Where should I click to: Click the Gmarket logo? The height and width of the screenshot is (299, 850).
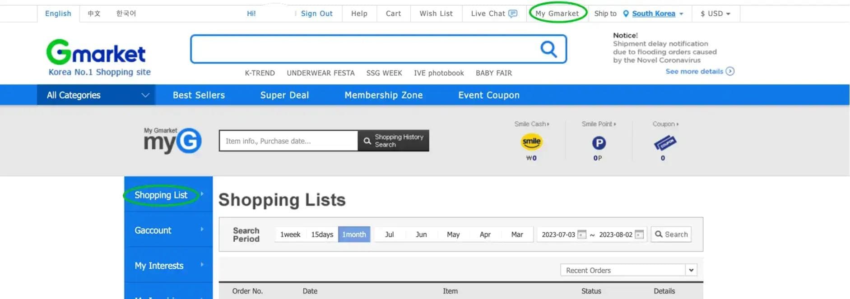[96, 52]
